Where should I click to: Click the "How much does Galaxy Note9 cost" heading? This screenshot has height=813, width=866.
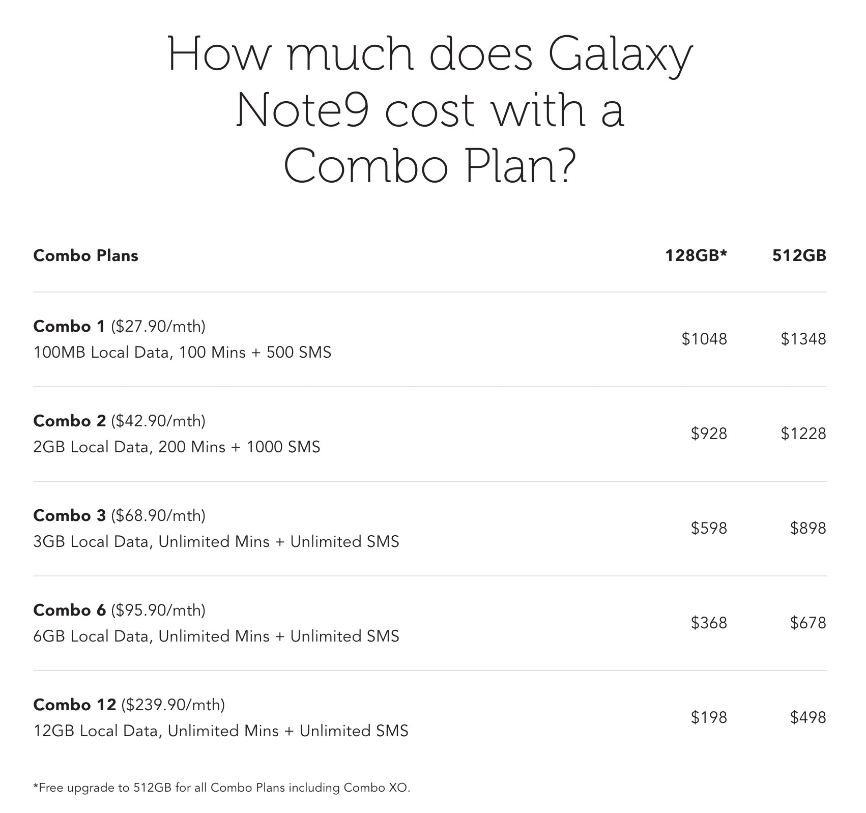pos(430,110)
